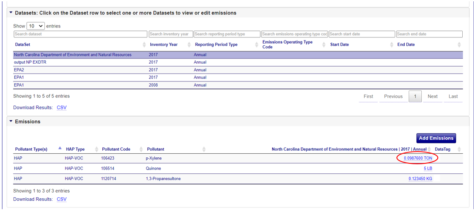
Task: Go to First page of datasets
Action: pos(368,96)
